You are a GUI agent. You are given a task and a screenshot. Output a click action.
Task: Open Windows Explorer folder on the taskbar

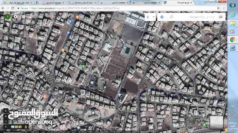click(233, 23)
